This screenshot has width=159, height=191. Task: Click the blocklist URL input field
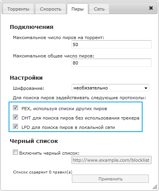coord(111,160)
